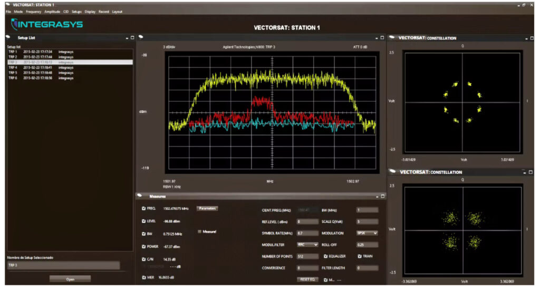Open the Frequency menu
Viewport: 540px width, 290px height.
(33, 12)
